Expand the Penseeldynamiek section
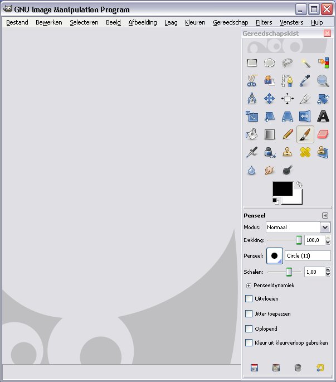This screenshot has width=336, height=382. tap(249, 286)
